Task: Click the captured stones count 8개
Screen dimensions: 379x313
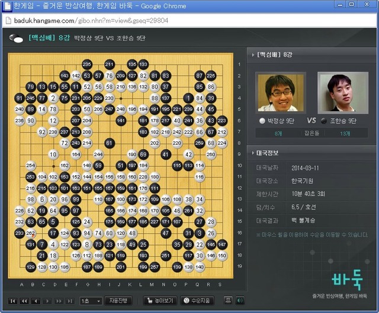Action: [278, 134]
